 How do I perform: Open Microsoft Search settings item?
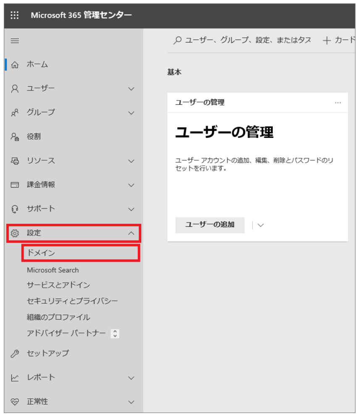pyautogui.click(x=53, y=270)
